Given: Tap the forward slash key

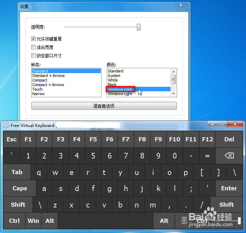Looking at the screenshot, I should pos(202,205).
